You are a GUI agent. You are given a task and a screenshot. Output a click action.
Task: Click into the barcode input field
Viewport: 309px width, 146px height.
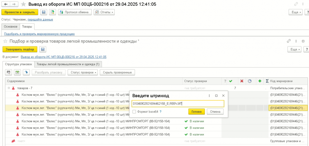(x=178, y=104)
